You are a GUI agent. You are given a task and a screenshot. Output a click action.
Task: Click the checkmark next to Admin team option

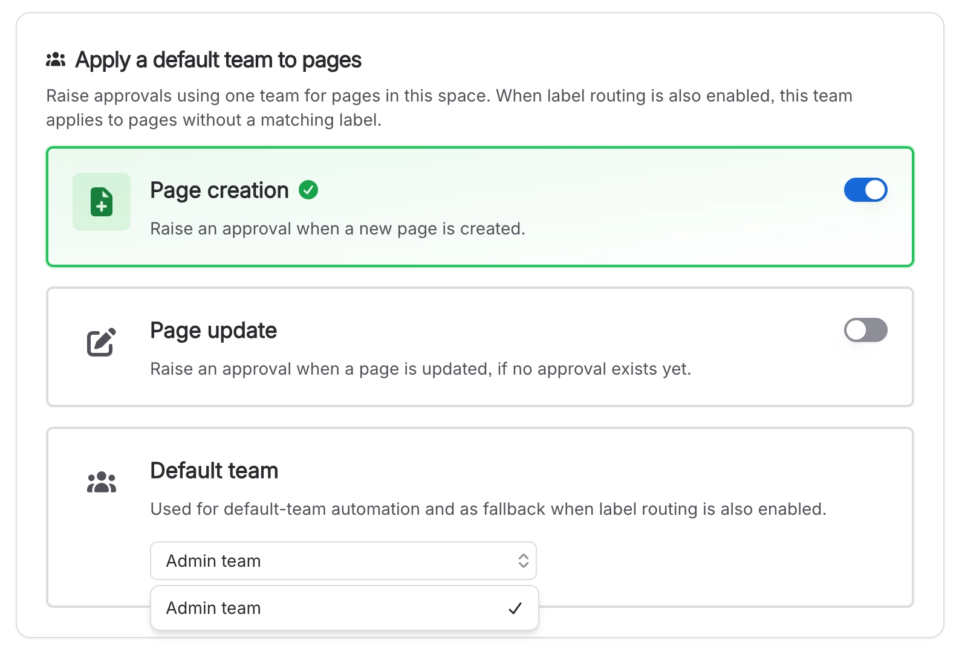coord(515,608)
